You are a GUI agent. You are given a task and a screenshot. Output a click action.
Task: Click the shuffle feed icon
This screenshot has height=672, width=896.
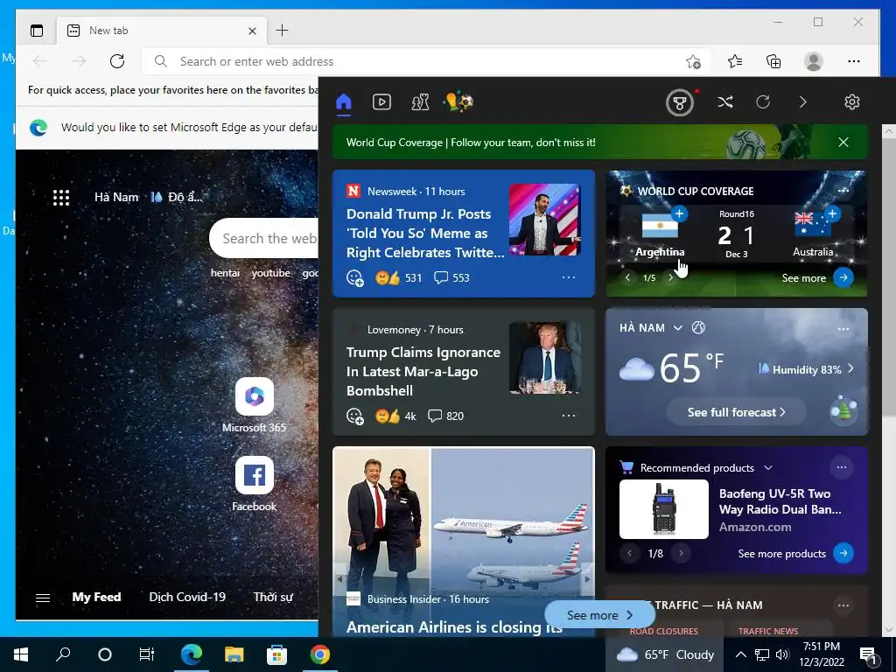coord(725,102)
